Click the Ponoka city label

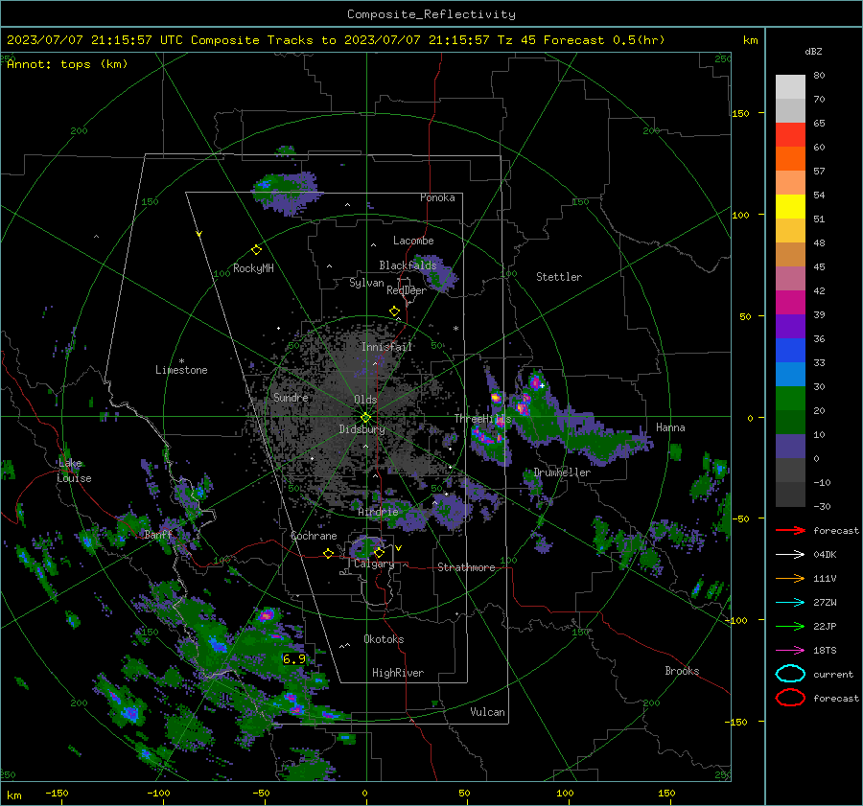[x=437, y=197]
